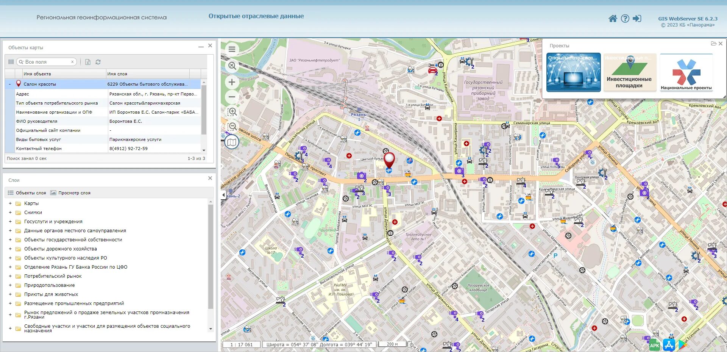Open the map hamburger menu button
This screenshot has height=352, width=727.
(232, 49)
